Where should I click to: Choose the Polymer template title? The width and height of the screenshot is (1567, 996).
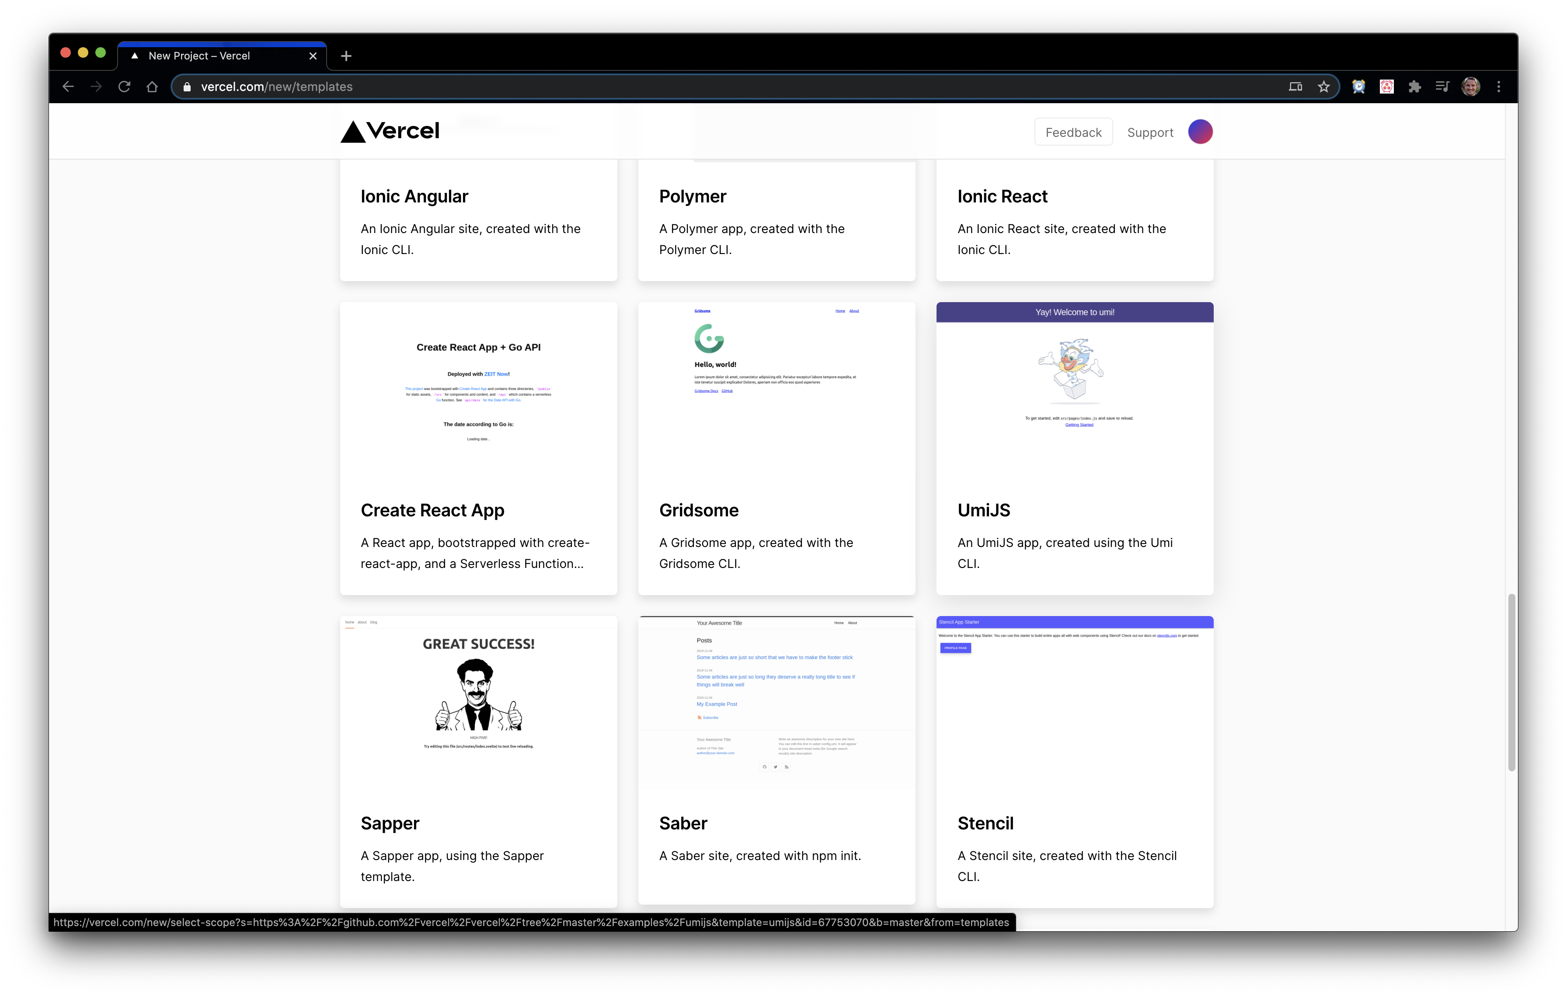coord(693,196)
